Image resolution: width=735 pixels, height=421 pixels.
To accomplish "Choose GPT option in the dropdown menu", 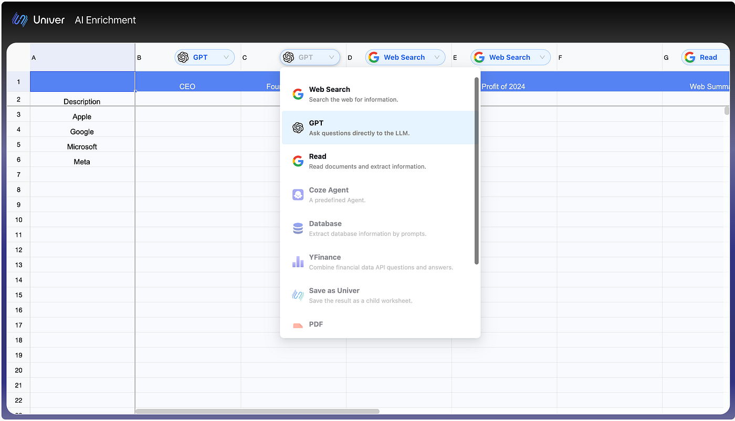I will 377,128.
